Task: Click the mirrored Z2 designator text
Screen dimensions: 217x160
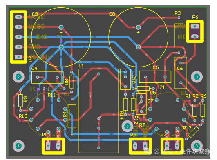Action: click(32, 89)
